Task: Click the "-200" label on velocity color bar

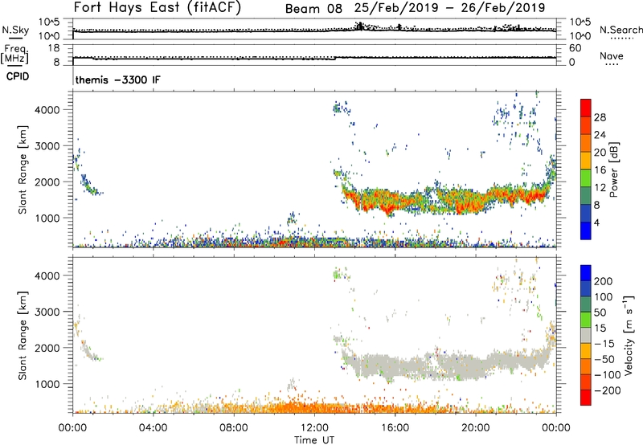Action: pyautogui.click(x=607, y=390)
